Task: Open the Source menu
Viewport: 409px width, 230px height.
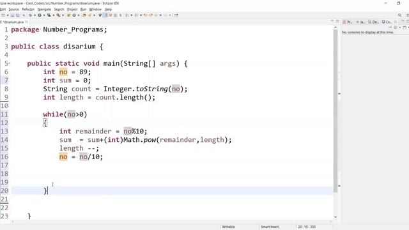Action: point(13,9)
